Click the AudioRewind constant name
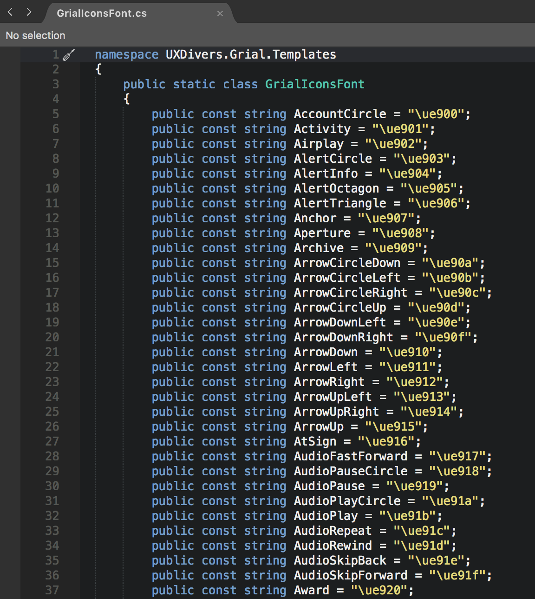Screen dimensions: 535x599 [x=333, y=546]
